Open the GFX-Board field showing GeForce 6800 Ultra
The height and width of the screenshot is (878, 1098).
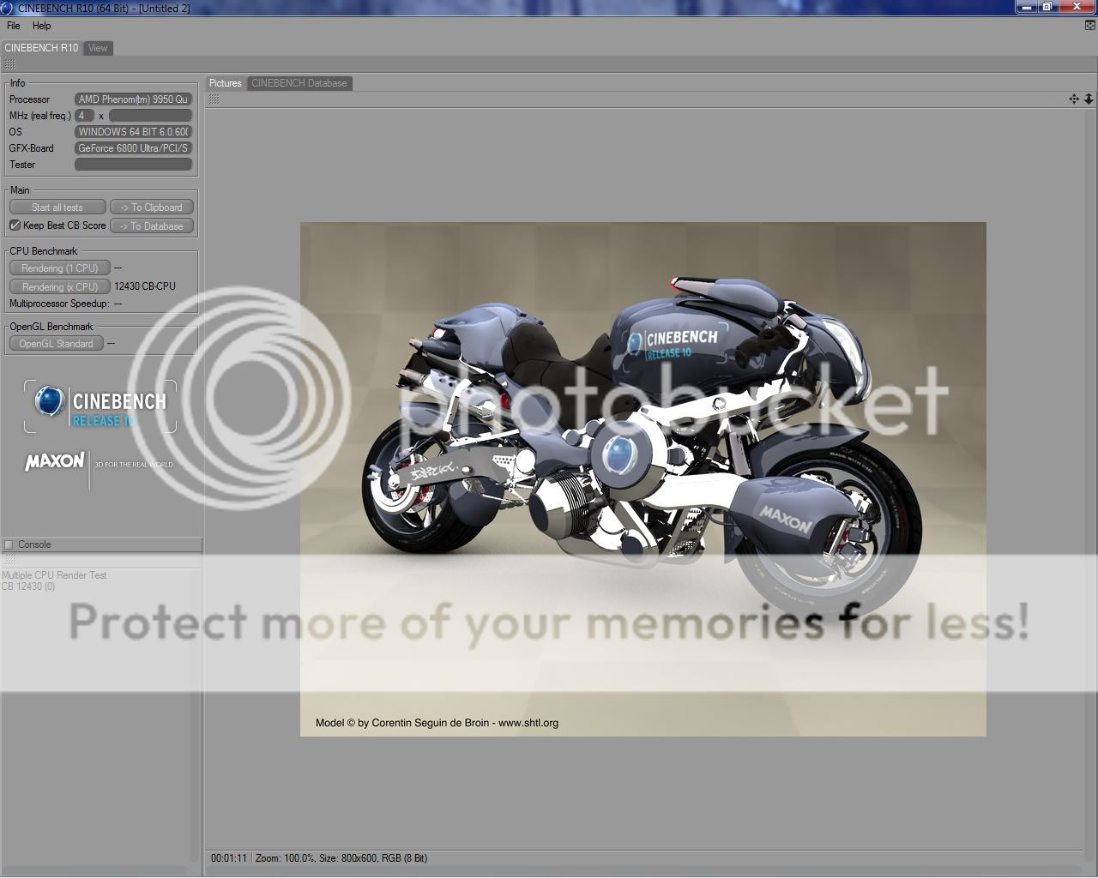pos(133,147)
